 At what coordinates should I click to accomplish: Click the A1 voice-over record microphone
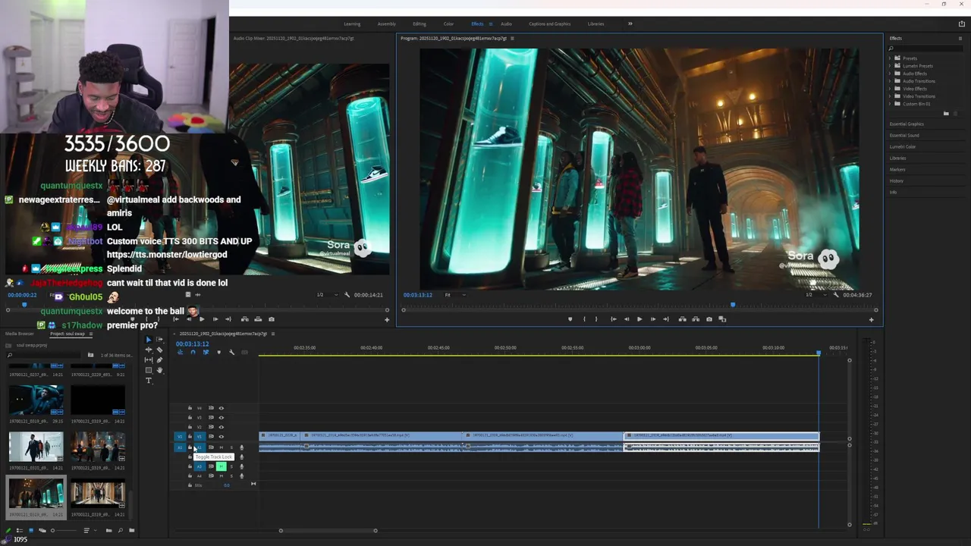pyautogui.click(x=242, y=447)
